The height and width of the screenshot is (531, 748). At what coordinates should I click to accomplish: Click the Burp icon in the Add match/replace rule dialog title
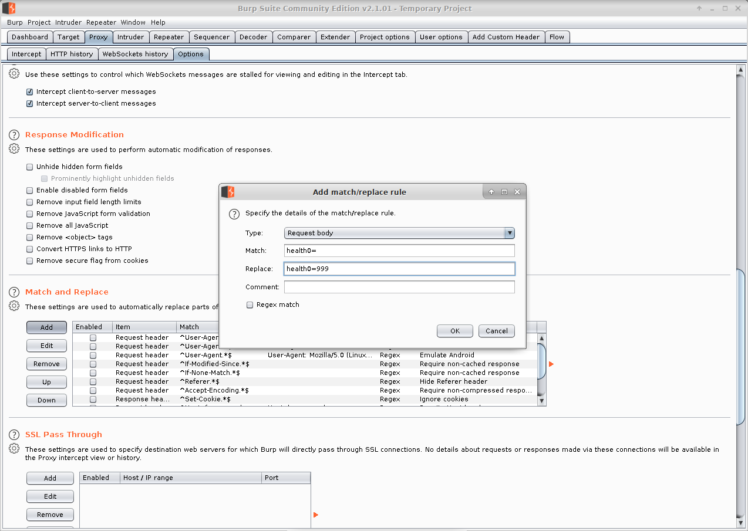coord(227,192)
